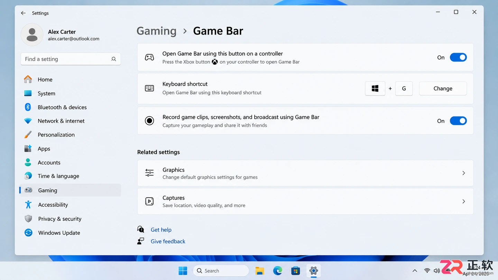Click the Change keyboard shortcut button
The image size is (498, 280).
443,88
